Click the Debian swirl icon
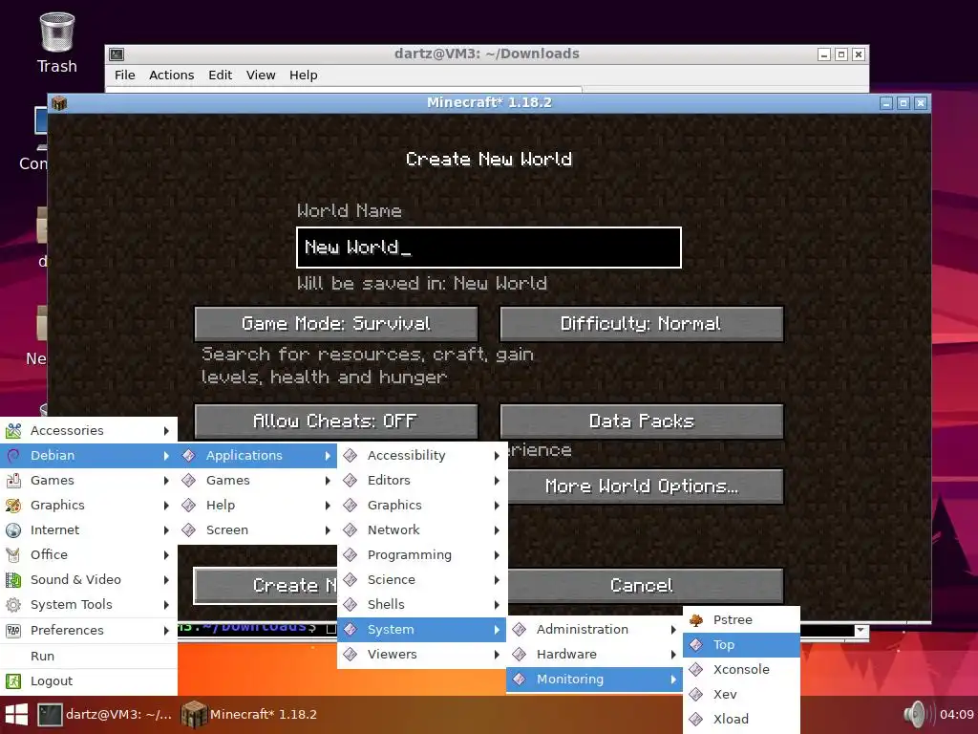This screenshot has height=734, width=978. [x=13, y=456]
